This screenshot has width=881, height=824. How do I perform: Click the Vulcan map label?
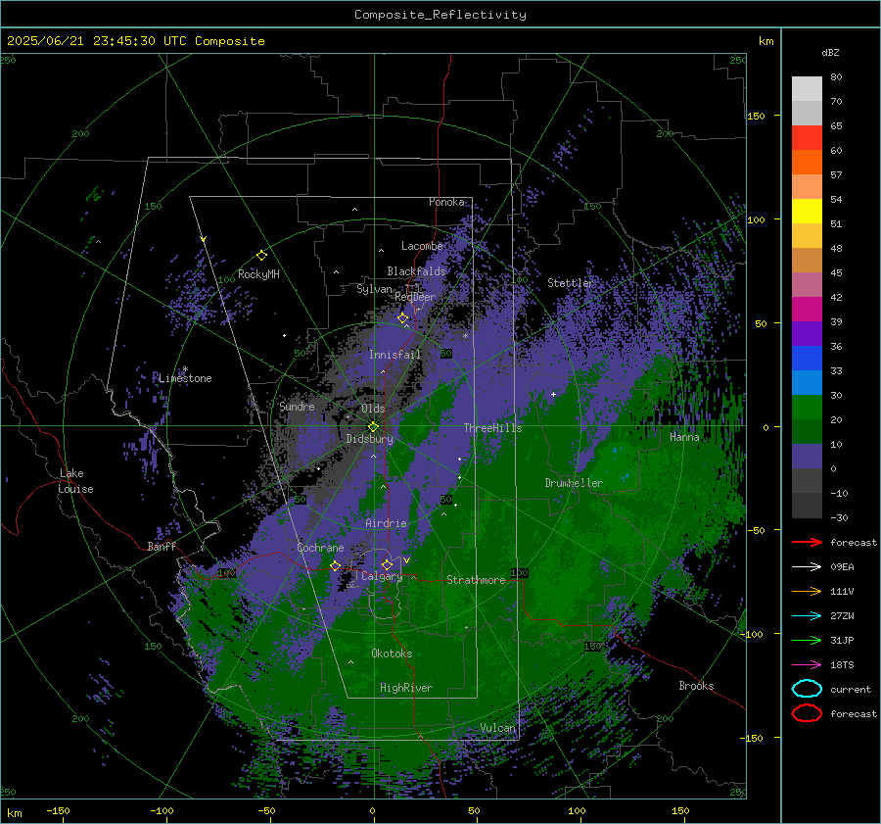[x=498, y=728]
